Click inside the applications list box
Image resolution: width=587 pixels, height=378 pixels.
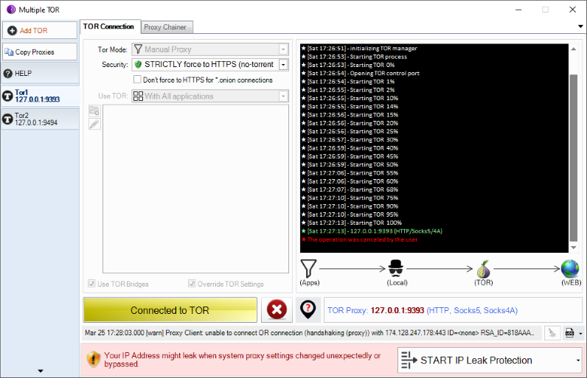click(196, 189)
